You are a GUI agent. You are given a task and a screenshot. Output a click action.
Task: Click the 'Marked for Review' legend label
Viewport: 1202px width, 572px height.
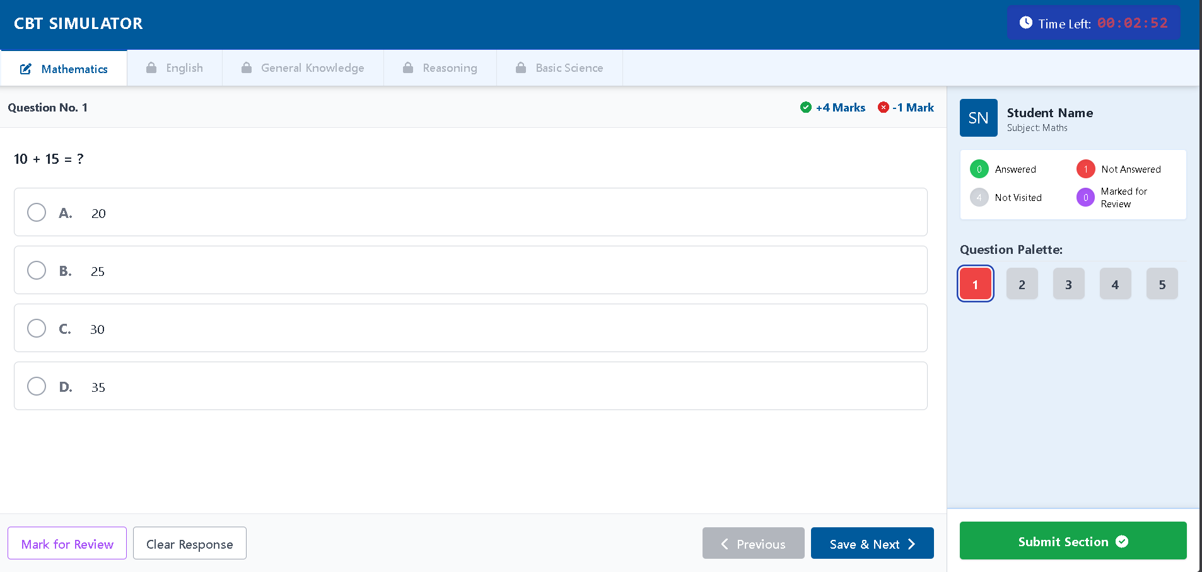[x=1124, y=198]
